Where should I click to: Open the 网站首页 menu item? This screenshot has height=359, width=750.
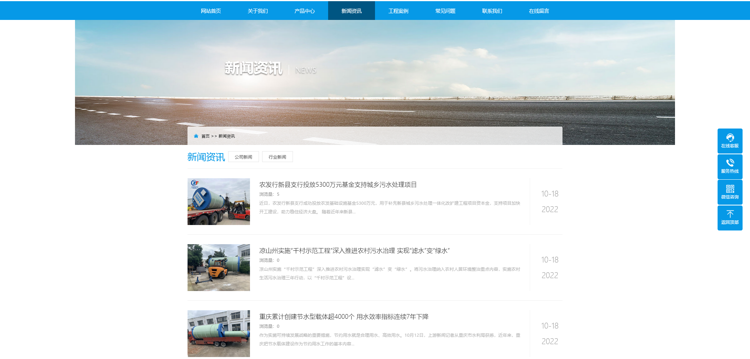pyautogui.click(x=211, y=11)
